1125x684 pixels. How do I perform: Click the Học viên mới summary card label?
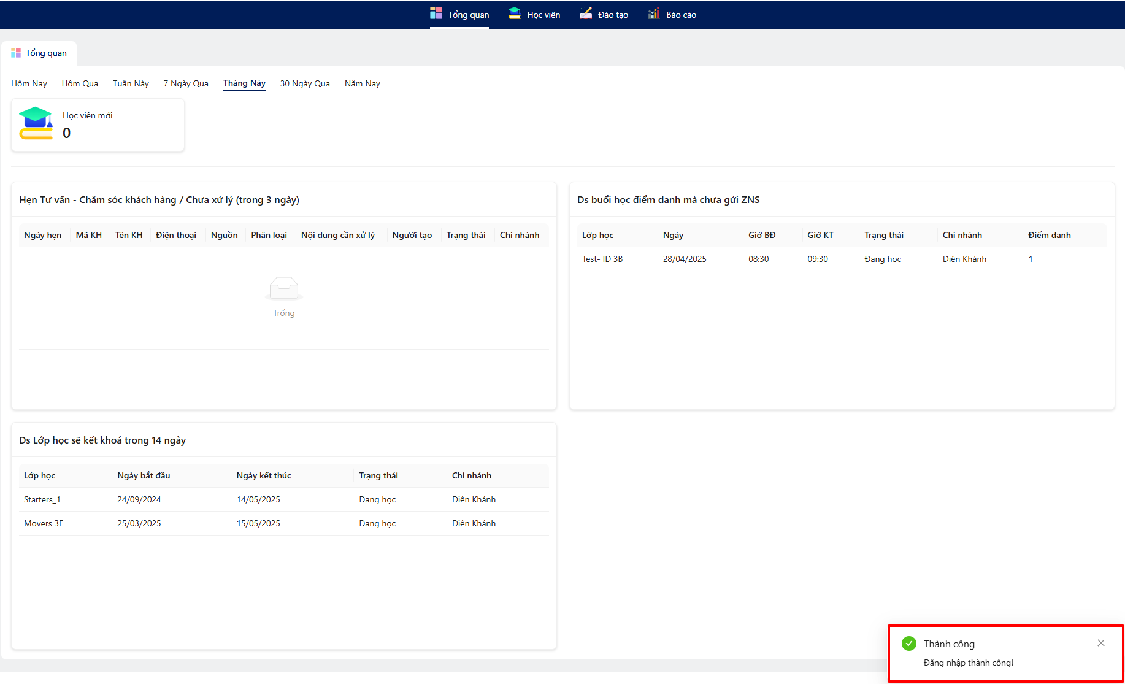tap(87, 115)
